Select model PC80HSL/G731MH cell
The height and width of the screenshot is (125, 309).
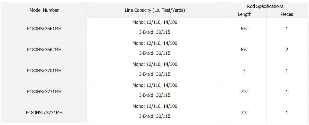tap(44, 113)
